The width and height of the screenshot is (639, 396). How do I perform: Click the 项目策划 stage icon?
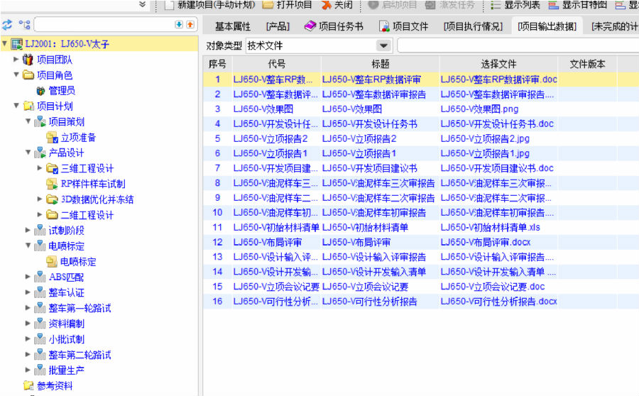[x=40, y=122]
